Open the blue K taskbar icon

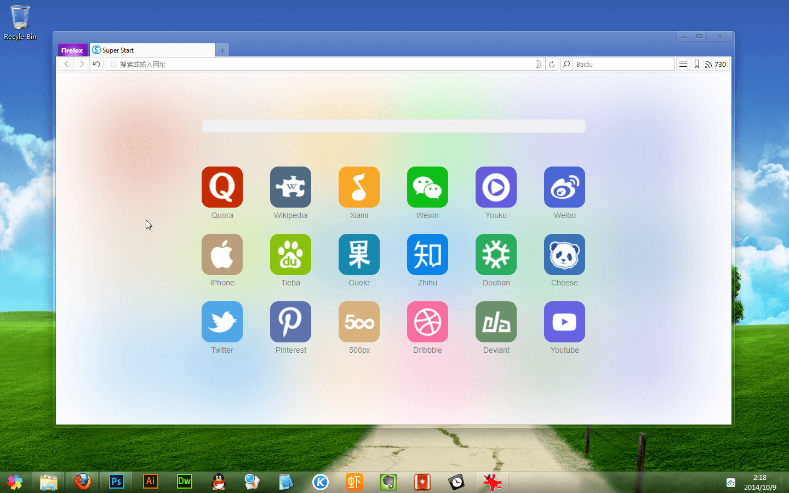click(321, 482)
